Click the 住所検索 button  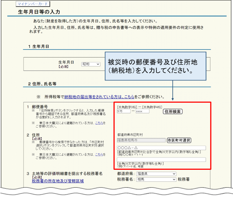(173, 112)
